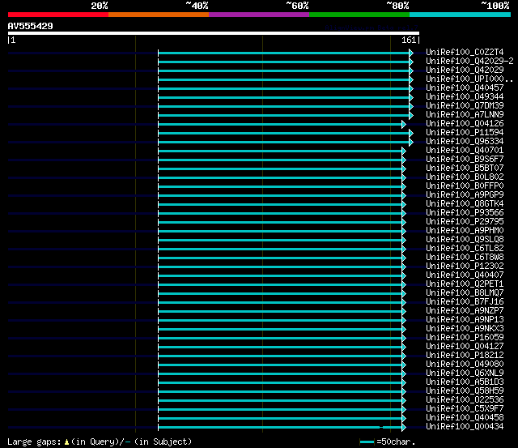Select UniRef100_P29795 hit name
The image size is (518, 448).
coord(465,222)
